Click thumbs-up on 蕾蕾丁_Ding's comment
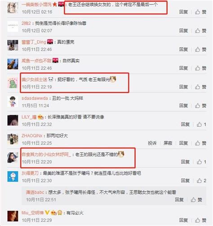Viewport: 213px width, 226px height. (200, 49)
